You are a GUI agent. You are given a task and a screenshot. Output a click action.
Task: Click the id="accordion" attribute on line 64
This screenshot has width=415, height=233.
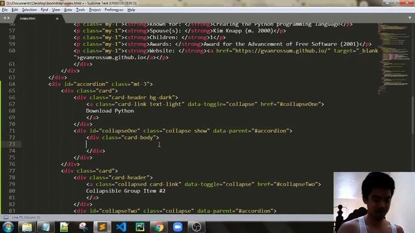(86, 84)
